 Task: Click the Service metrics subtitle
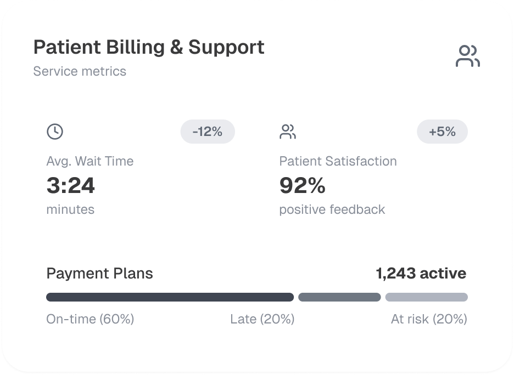point(80,71)
